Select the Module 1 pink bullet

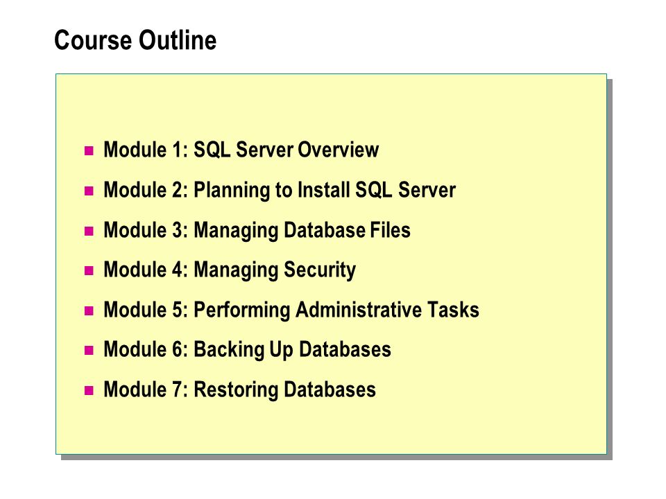pos(89,150)
